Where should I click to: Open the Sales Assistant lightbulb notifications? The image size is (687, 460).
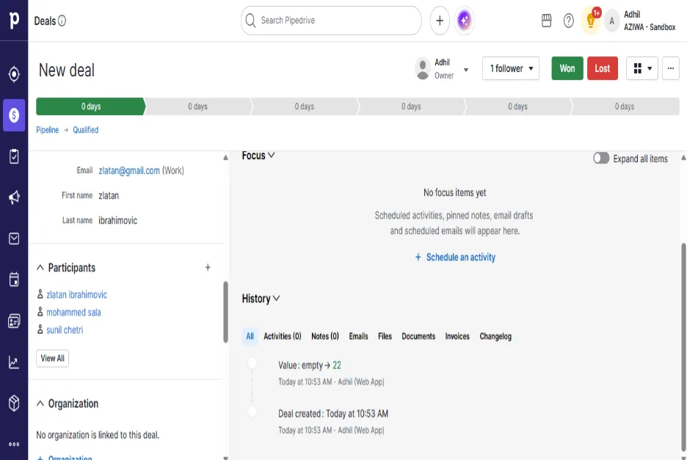[591, 21]
